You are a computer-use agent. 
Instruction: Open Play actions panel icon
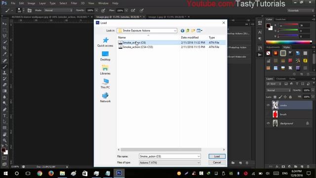pos(260,55)
